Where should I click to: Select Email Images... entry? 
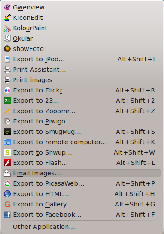pos(82,173)
